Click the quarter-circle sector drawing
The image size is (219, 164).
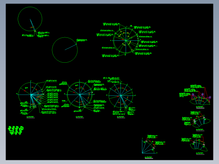(148, 146)
